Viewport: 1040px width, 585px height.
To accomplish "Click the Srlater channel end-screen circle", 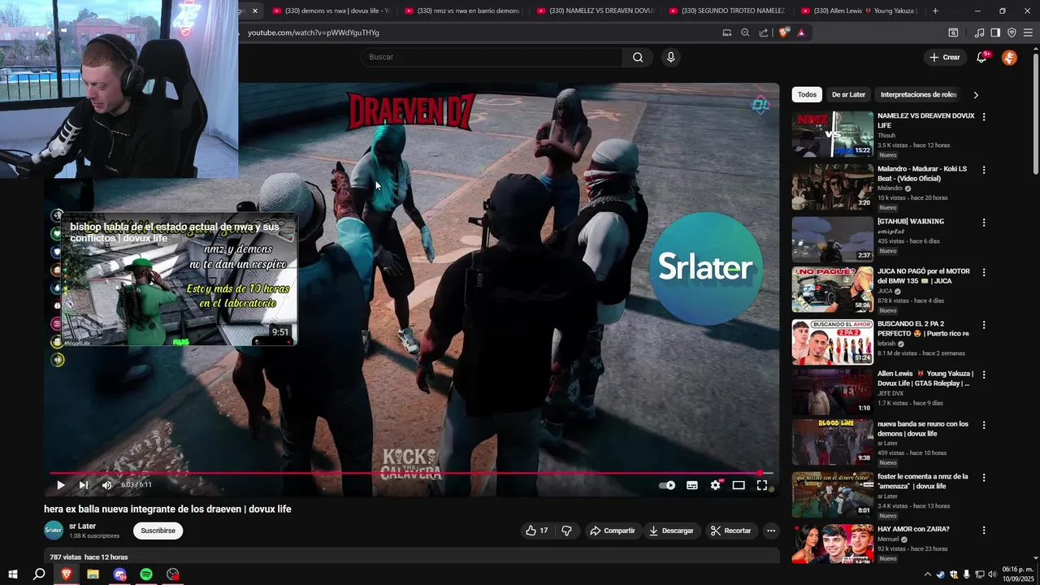I will tap(705, 268).
